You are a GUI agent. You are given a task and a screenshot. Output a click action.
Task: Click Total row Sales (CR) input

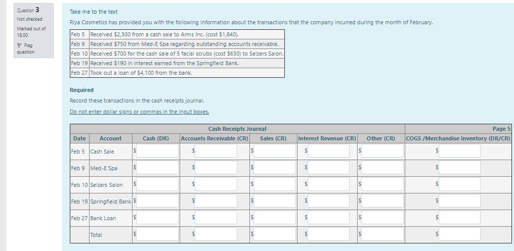(x=275, y=234)
